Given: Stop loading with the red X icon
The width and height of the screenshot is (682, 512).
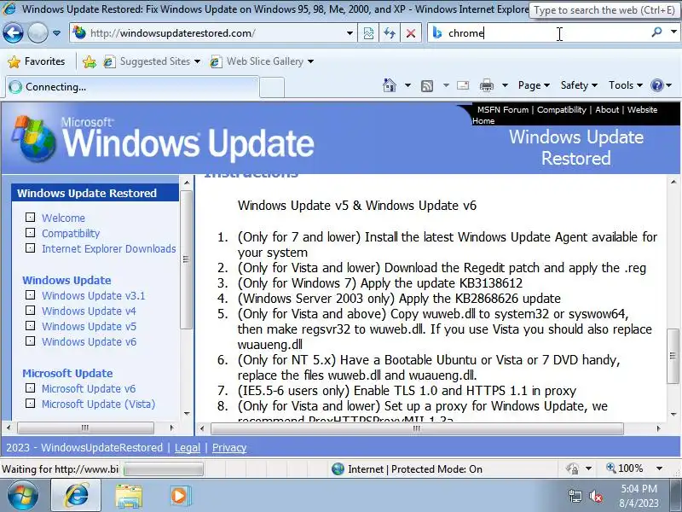Looking at the screenshot, I should [x=411, y=33].
